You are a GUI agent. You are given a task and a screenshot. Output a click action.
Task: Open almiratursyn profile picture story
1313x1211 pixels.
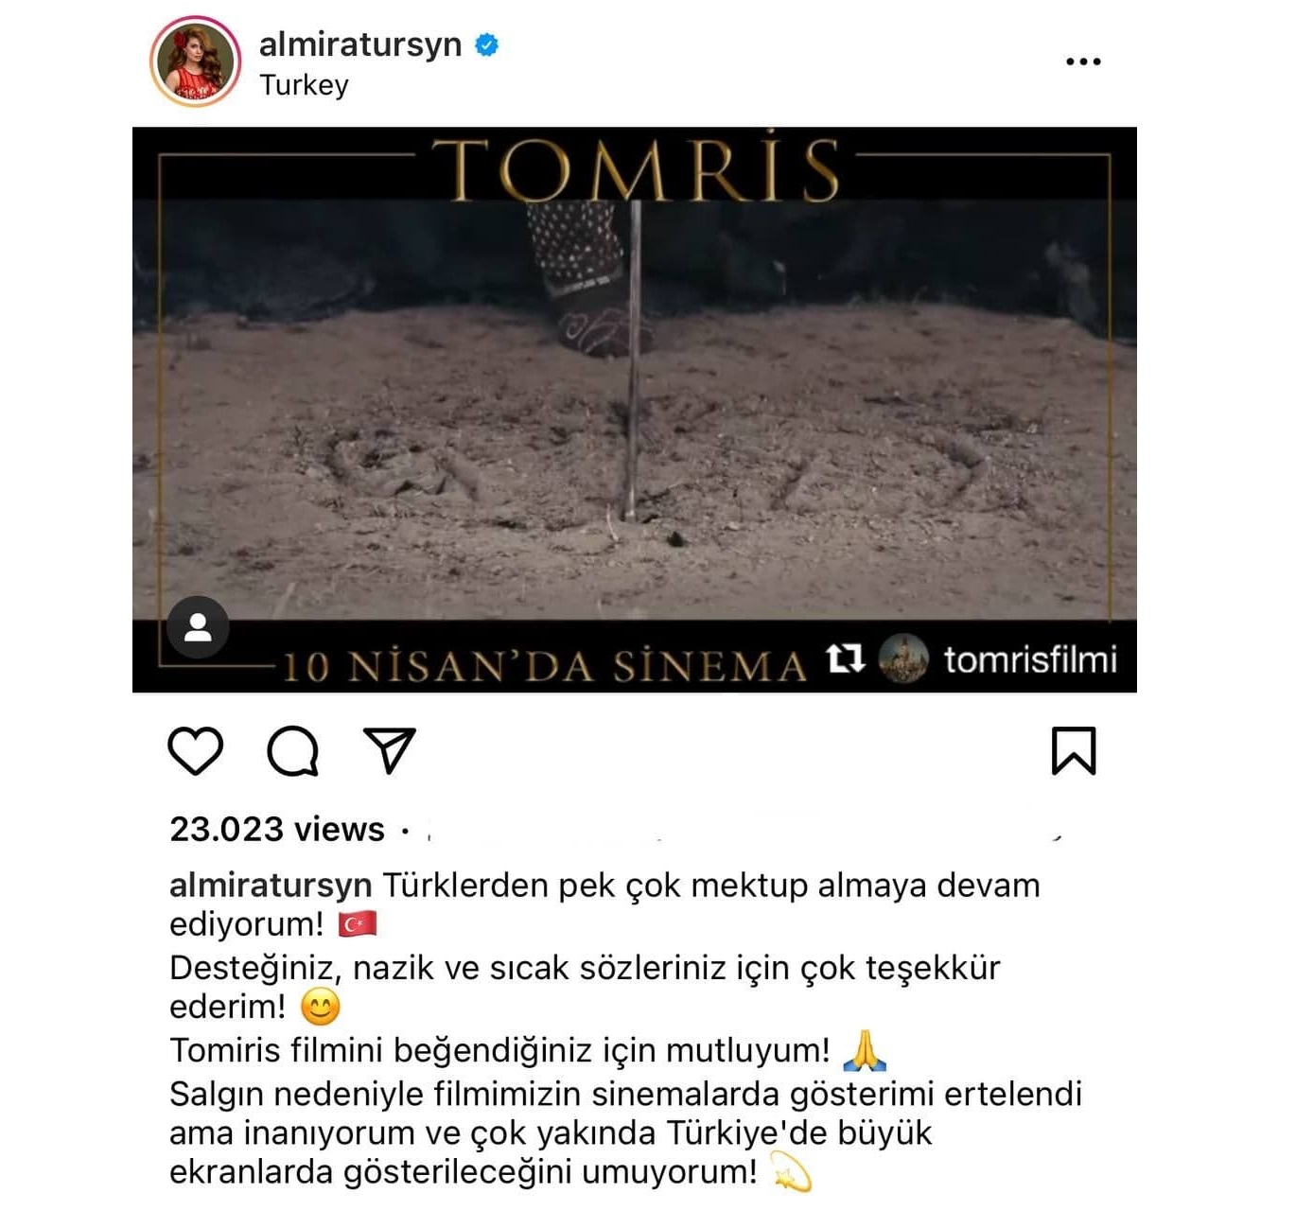coord(196,61)
